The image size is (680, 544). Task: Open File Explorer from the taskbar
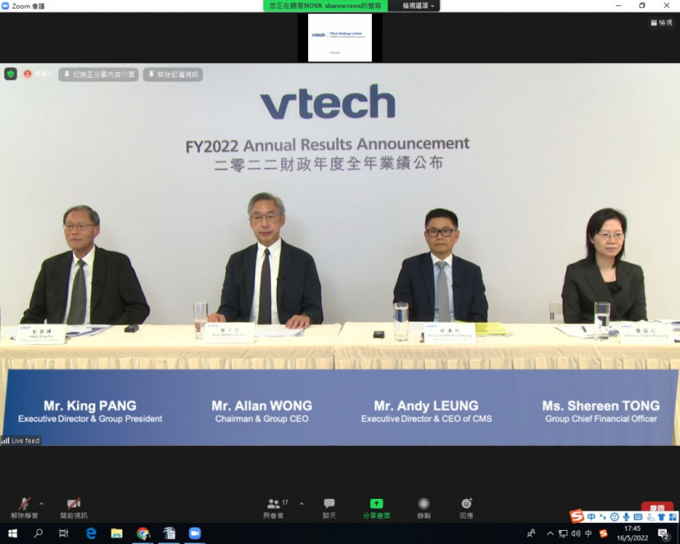point(117,533)
